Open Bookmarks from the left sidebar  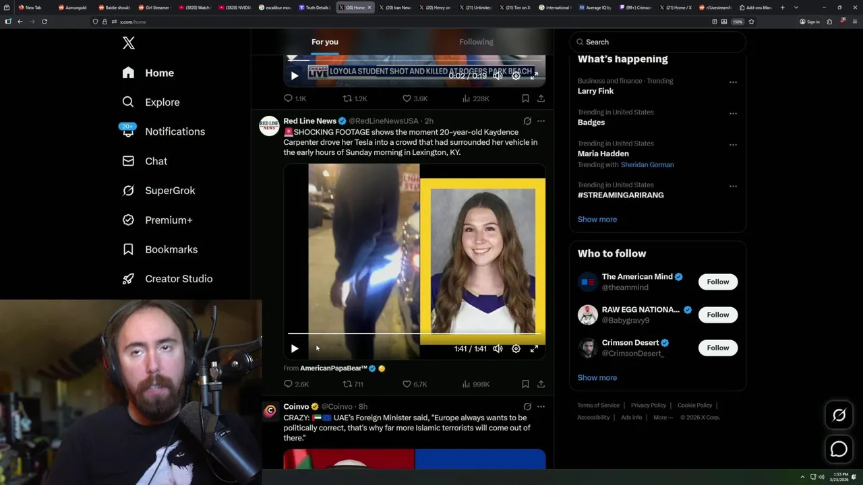coord(160,249)
